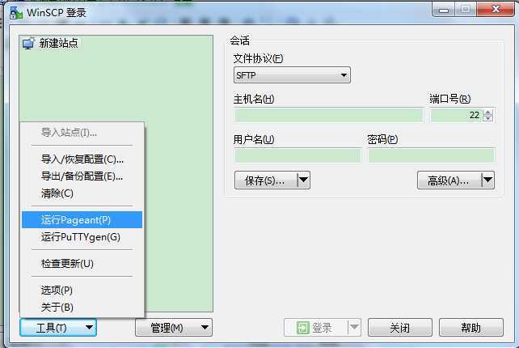Click the 高级(A)... button

pyautogui.click(x=449, y=180)
